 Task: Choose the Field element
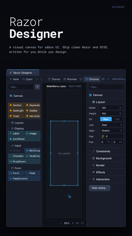[32, 173]
